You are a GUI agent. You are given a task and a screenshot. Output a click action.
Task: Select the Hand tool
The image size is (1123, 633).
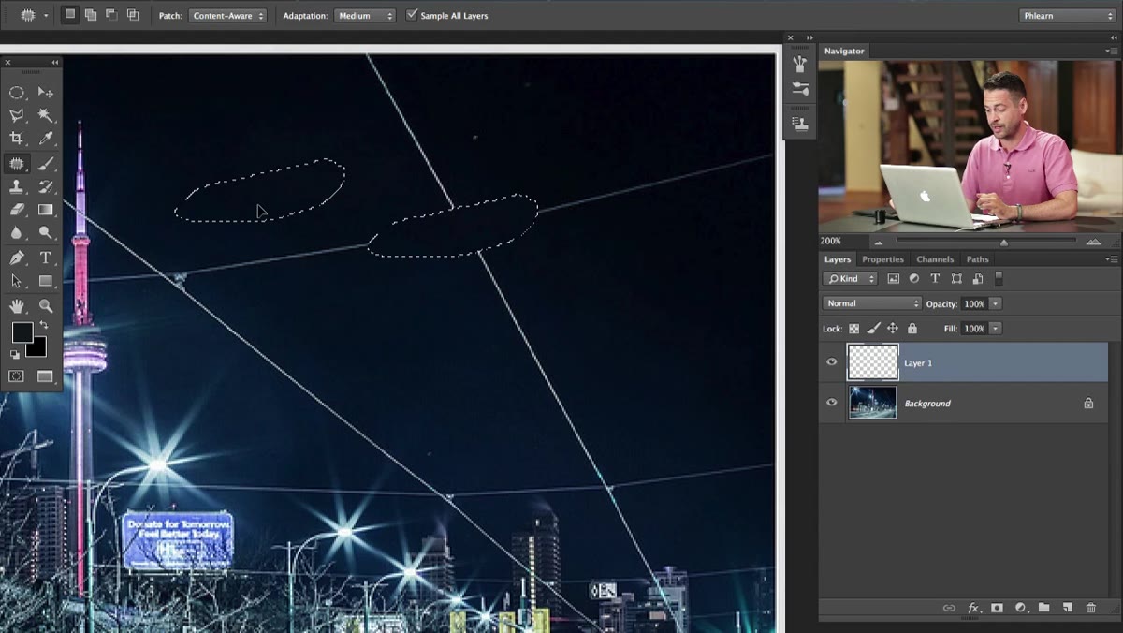(x=17, y=305)
